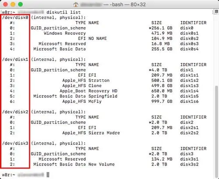The image size is (219, 179).
Task: Click the 'diskutil list' command text
Action: [x=64, y=12]
